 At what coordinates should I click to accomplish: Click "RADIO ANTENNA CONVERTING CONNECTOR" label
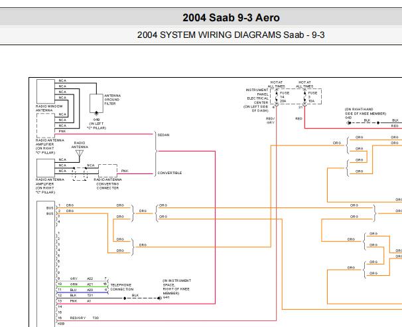point(107,184)
